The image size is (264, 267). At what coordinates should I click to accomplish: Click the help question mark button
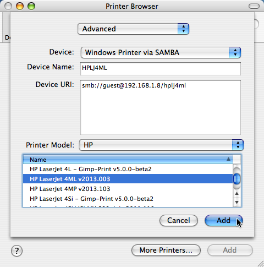click(16, 250)
